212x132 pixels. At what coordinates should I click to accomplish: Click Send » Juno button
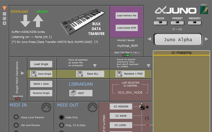pyautogui.click(x=41, y=84)
